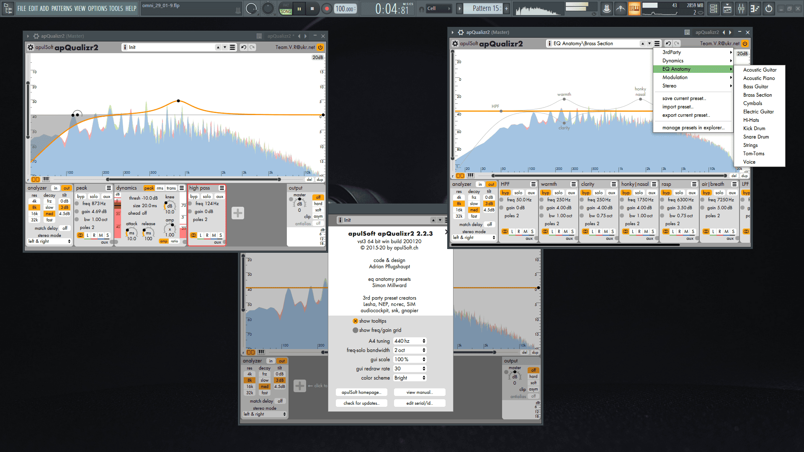Click the 'edit serial/id..' button
The width and height of the screenshot is (804, 452).
pyautogui.click(x=420, y=403)
